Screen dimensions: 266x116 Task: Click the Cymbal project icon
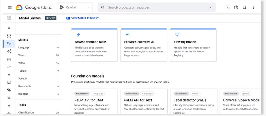62,7
